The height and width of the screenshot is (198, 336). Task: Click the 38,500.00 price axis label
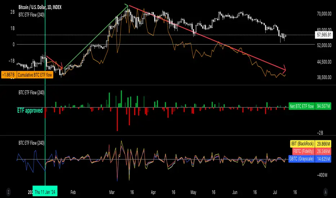click(x=324, y=77)
